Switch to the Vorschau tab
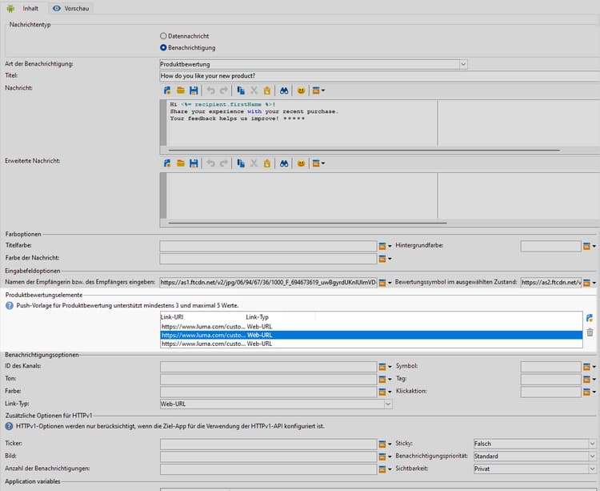 click(71, 9)
